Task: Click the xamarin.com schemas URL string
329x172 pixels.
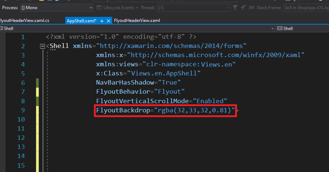Action: coord(171,46)
